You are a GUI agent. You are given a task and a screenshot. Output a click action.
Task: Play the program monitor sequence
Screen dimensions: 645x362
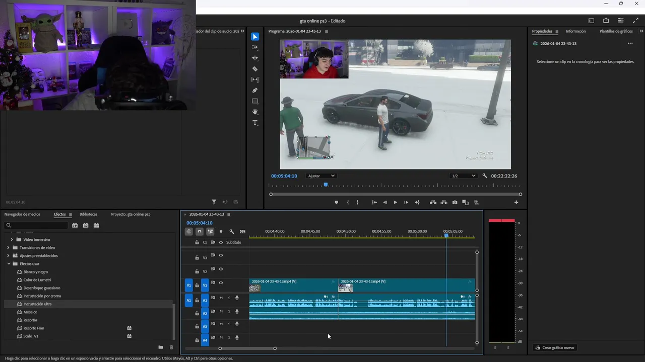395,203
